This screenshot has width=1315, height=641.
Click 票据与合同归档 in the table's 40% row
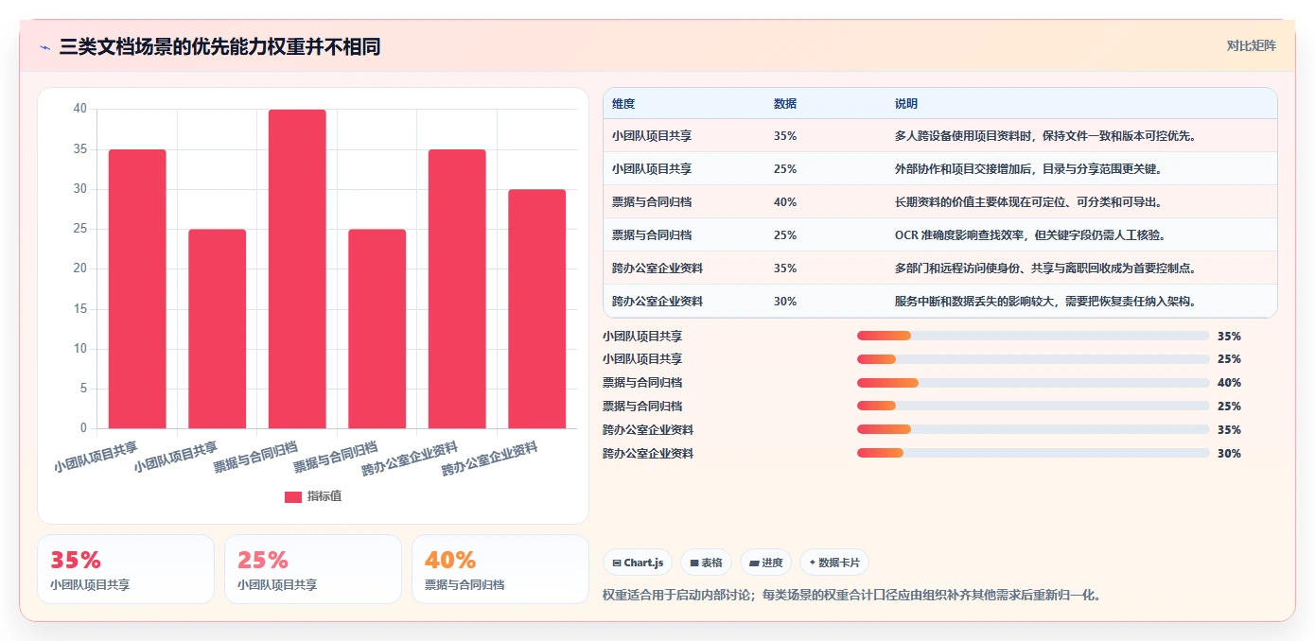tap(652, 202)
